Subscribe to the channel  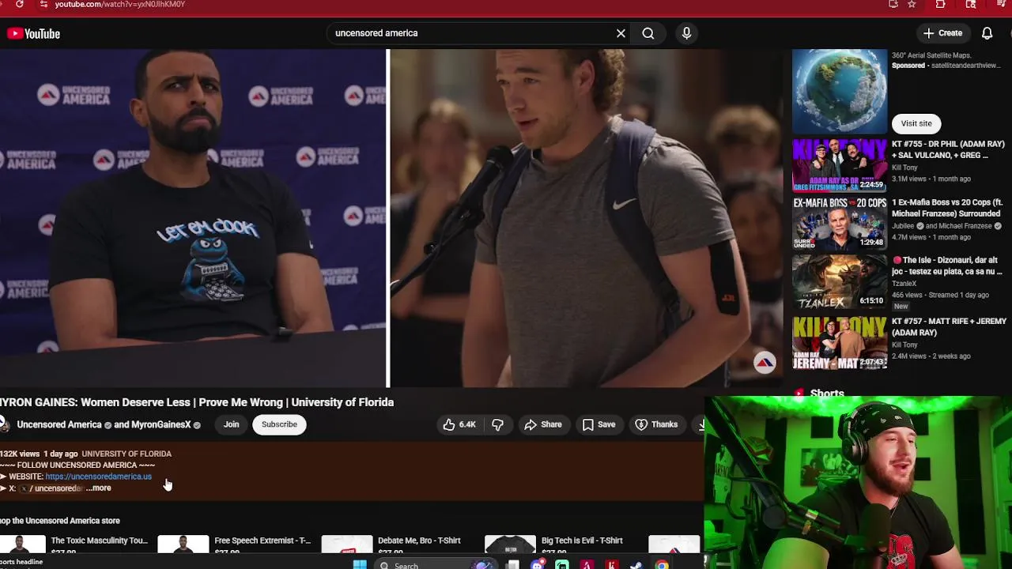click(x=279, y=424)
